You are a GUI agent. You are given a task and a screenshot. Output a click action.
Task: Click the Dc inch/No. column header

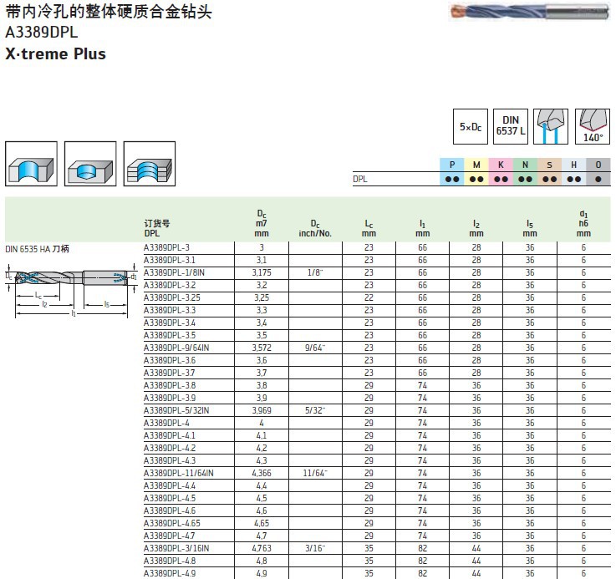[x=315, y=229]
